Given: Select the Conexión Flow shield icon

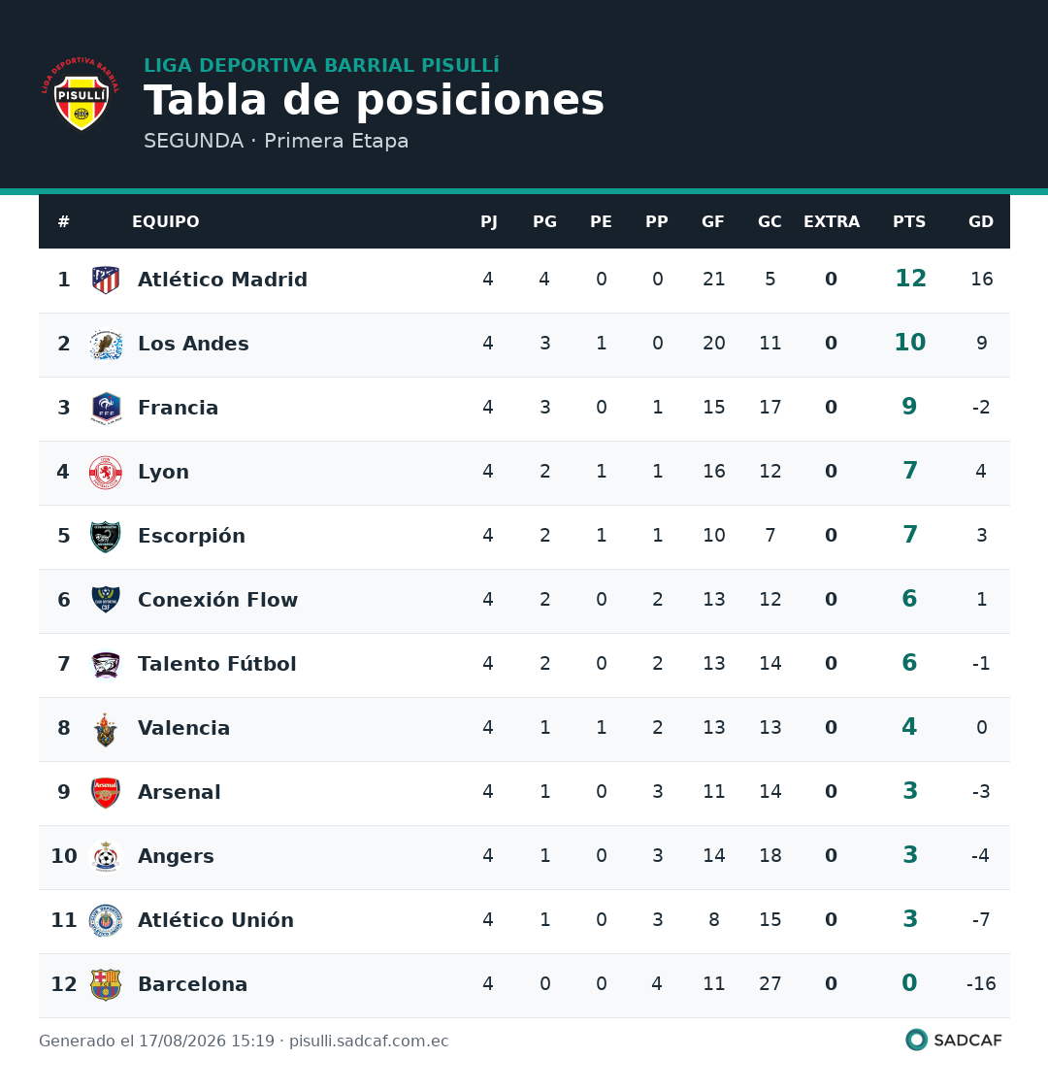Looking at the screenshot, I should 106,600.
